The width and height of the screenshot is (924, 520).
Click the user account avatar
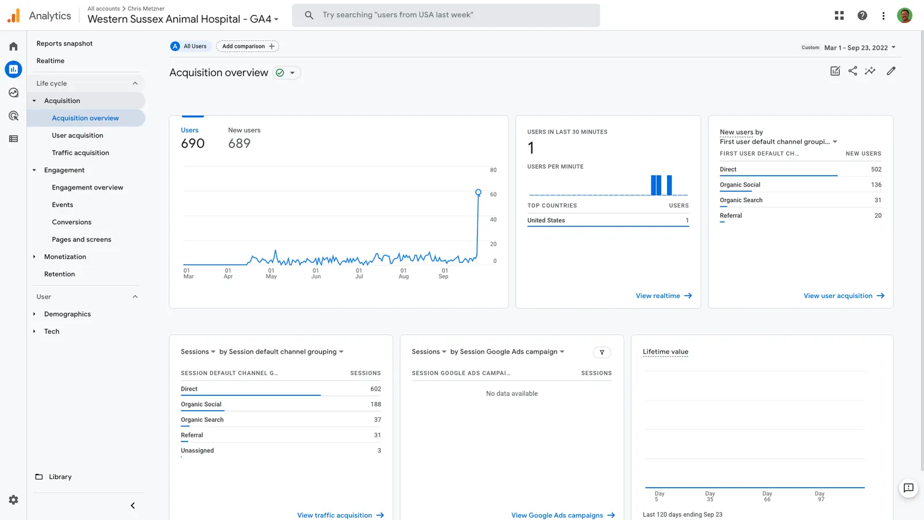[905, 16]
